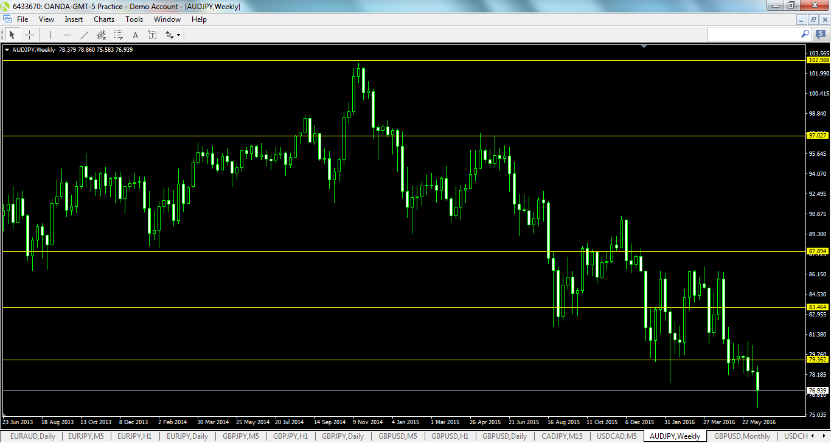Insert a Horizontal Line on the chart

tap(67, 35)
